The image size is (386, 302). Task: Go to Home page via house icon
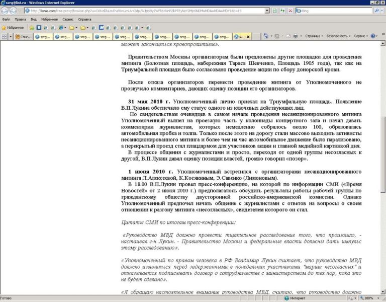(x=265, y=36)
